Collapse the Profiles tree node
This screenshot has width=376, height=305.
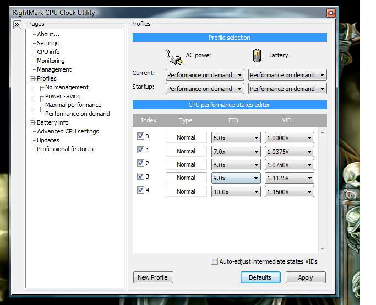point(32,78)
